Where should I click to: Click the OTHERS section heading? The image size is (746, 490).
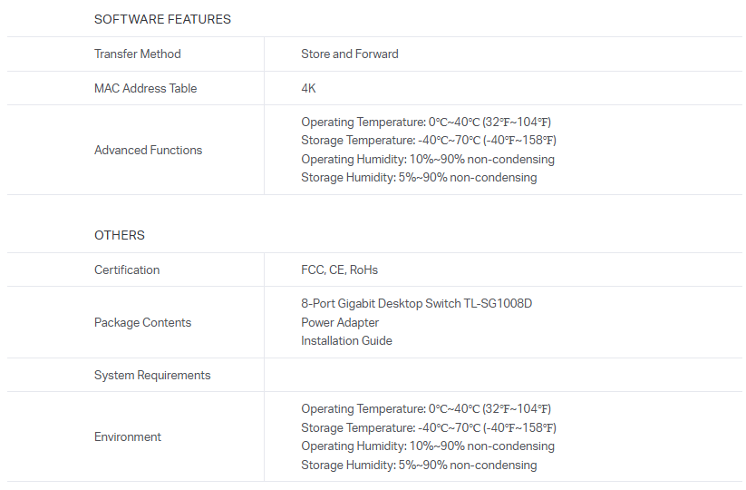tap(120, 235)
